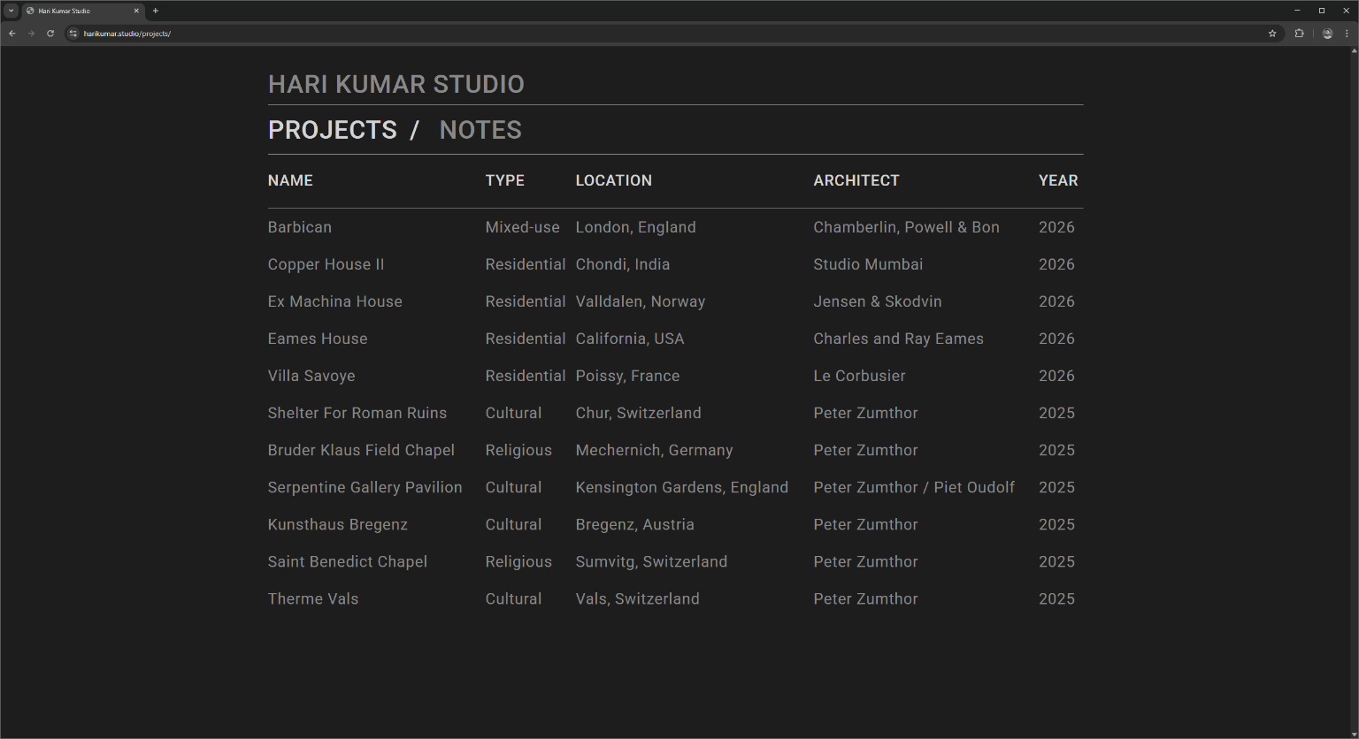Open the browser profile avatar

[x=1327, y=34]
